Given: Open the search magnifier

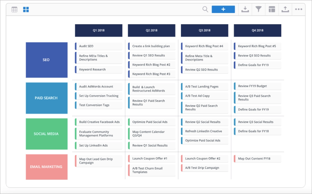Looking at the screenshot, I should coord(205,9).
